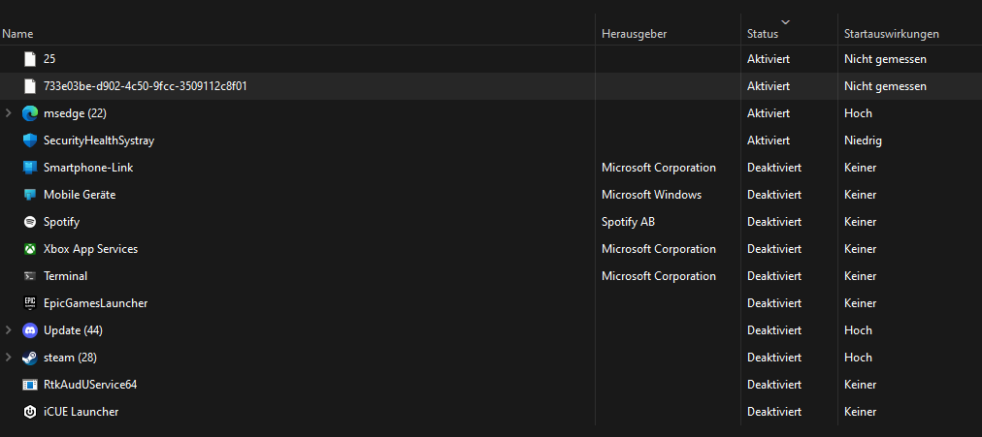This screenshot has width=982, height=437.
Task: Click the iCUE Launcher icon
Action: 29,412
